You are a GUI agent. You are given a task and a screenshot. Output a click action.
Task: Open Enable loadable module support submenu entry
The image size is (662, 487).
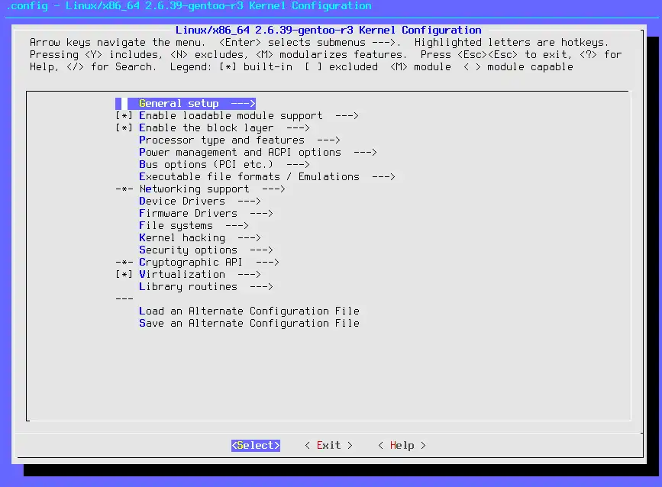point(249,115)
